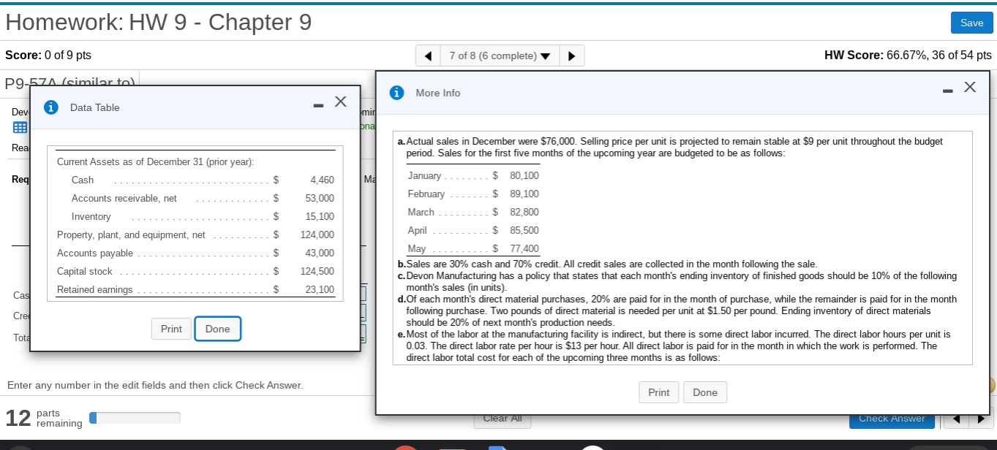The image size is (997, 450).
Task: Close the Data Table dialog
Action: tap(340, 102)
